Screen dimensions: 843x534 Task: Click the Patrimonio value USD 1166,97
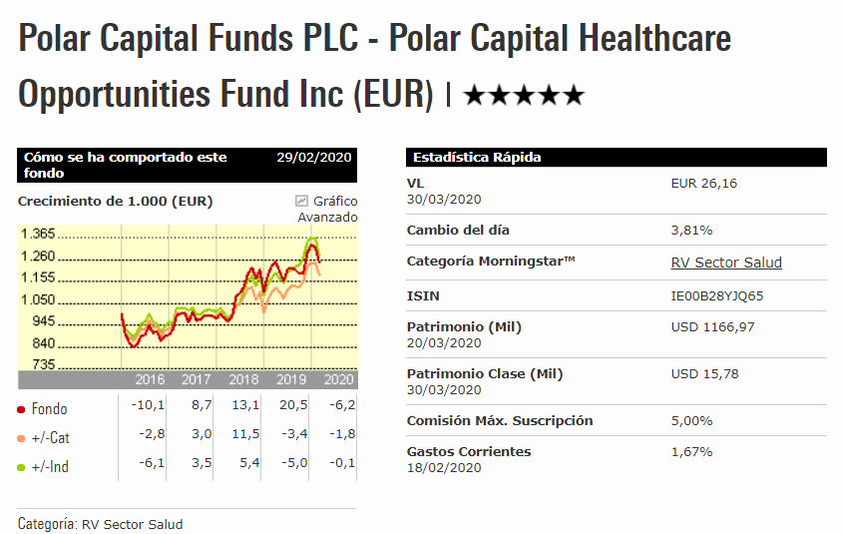[x=714, y=326]
